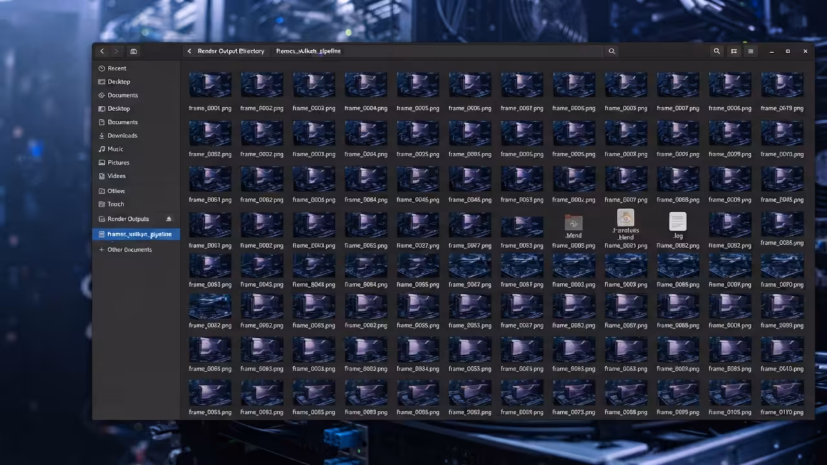Select thumbnail frame_0029.png
Viewport: 827px width, 465px height.
(730, 133)
